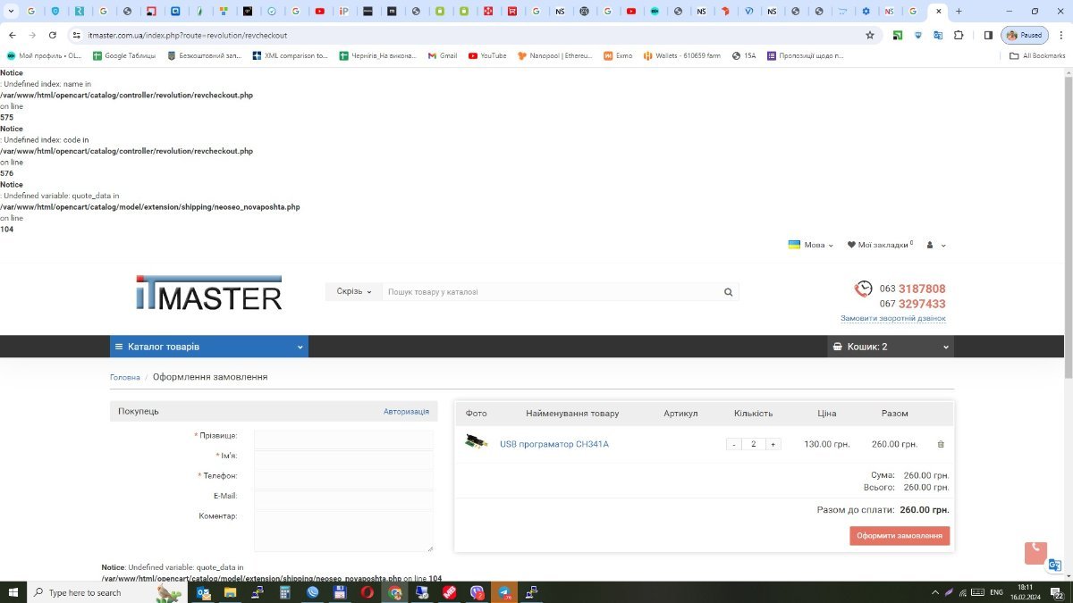Click the Оформити замовлення button

coord(900,536)
